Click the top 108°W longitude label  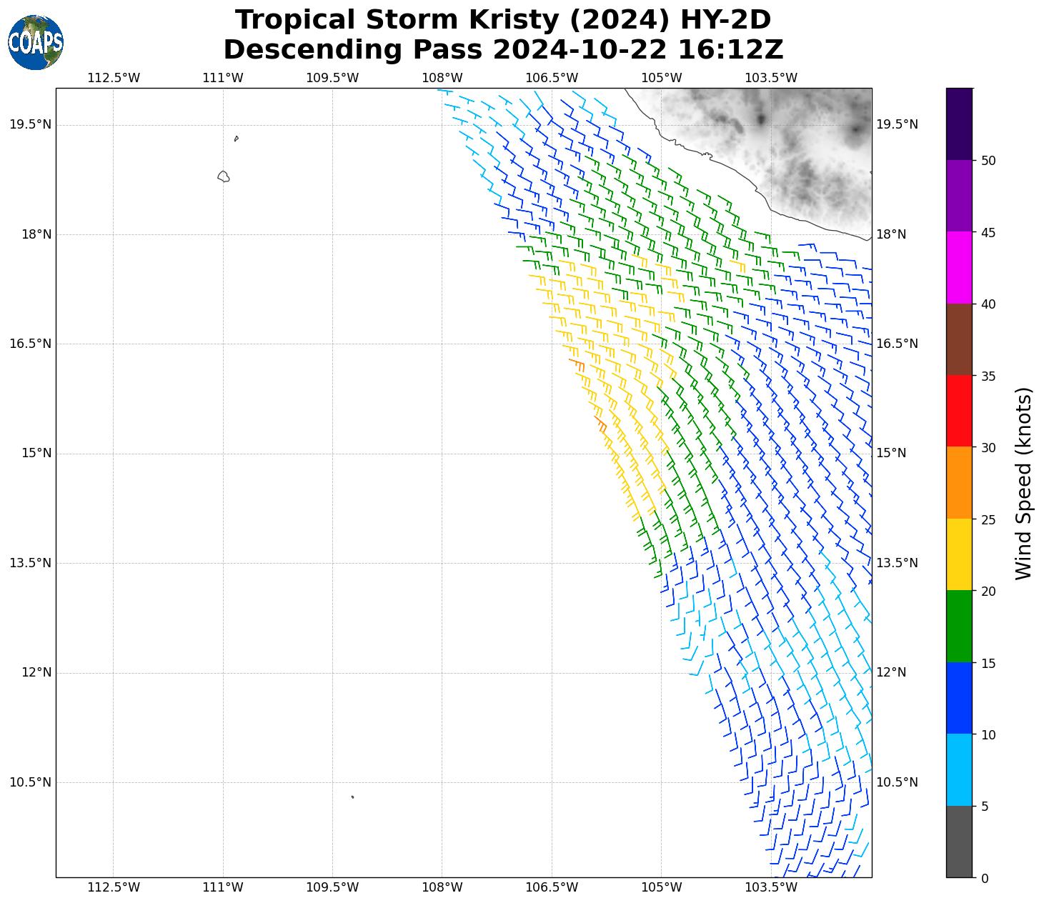[x=442, y=78]
